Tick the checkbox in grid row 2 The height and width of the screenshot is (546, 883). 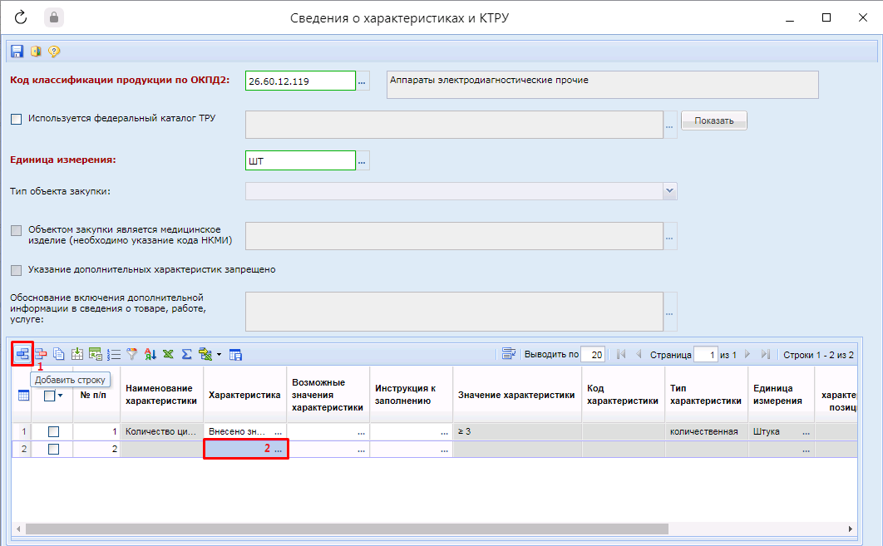[53, 450]
